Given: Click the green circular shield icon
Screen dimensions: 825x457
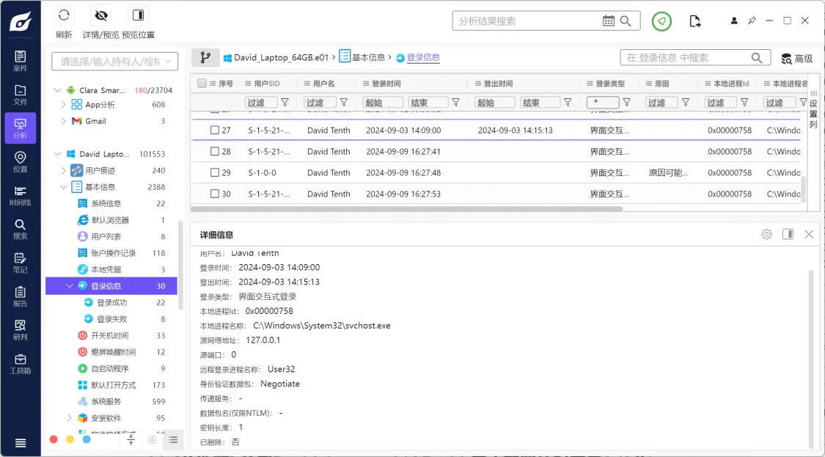Looking at the screenshot, I should (x=661, y=21).
